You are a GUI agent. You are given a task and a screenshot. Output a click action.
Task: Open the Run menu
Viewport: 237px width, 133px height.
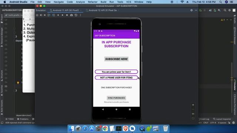pos(111,2)
